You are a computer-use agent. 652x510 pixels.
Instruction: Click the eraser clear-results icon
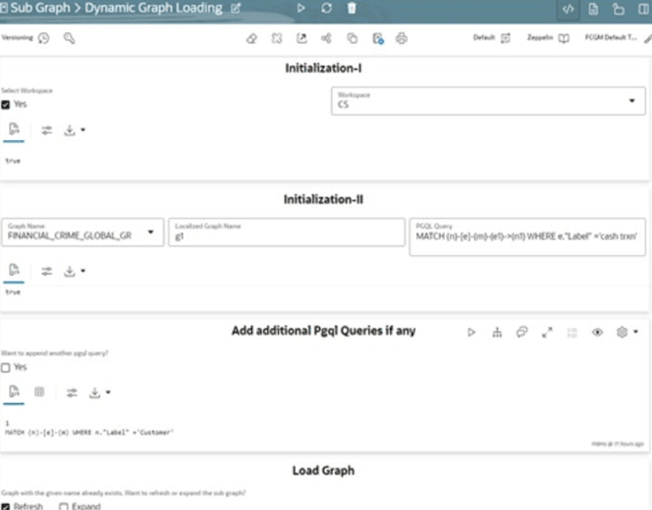[x=251, y=38]
